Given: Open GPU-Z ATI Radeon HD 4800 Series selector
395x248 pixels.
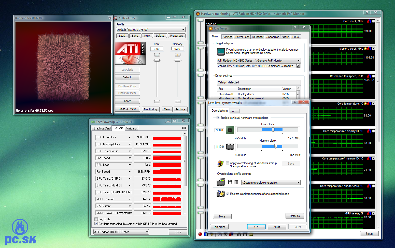Looking at the screenshot, I should (x=121, y=232).
